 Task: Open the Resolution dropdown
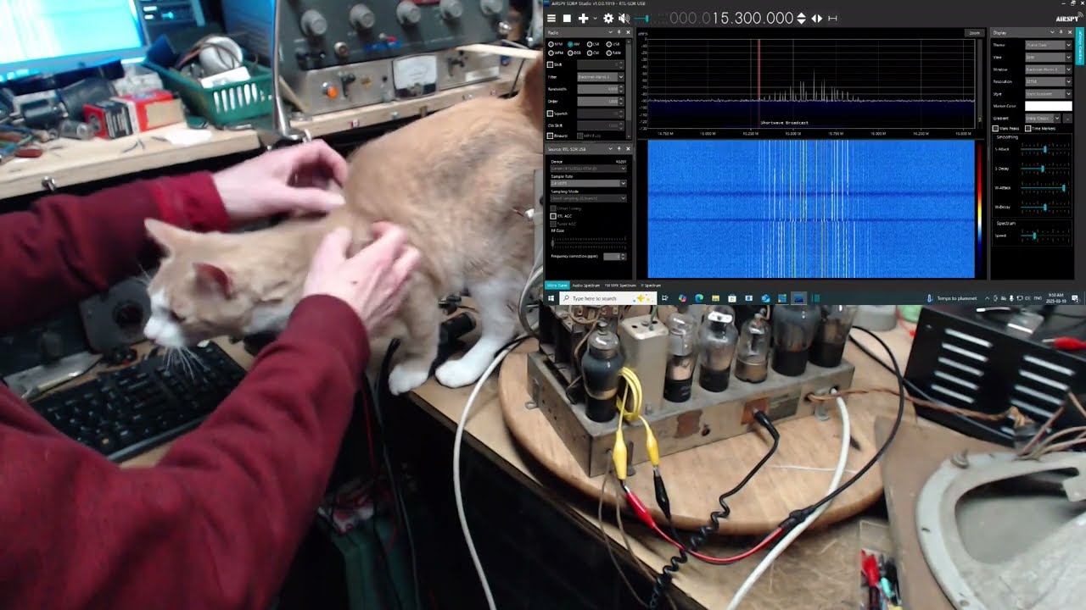tap(1049, 81)
